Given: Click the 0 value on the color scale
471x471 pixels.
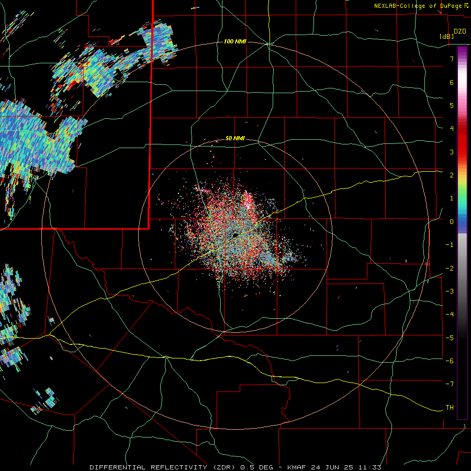Looking at the screenshot, I should 452,222.
